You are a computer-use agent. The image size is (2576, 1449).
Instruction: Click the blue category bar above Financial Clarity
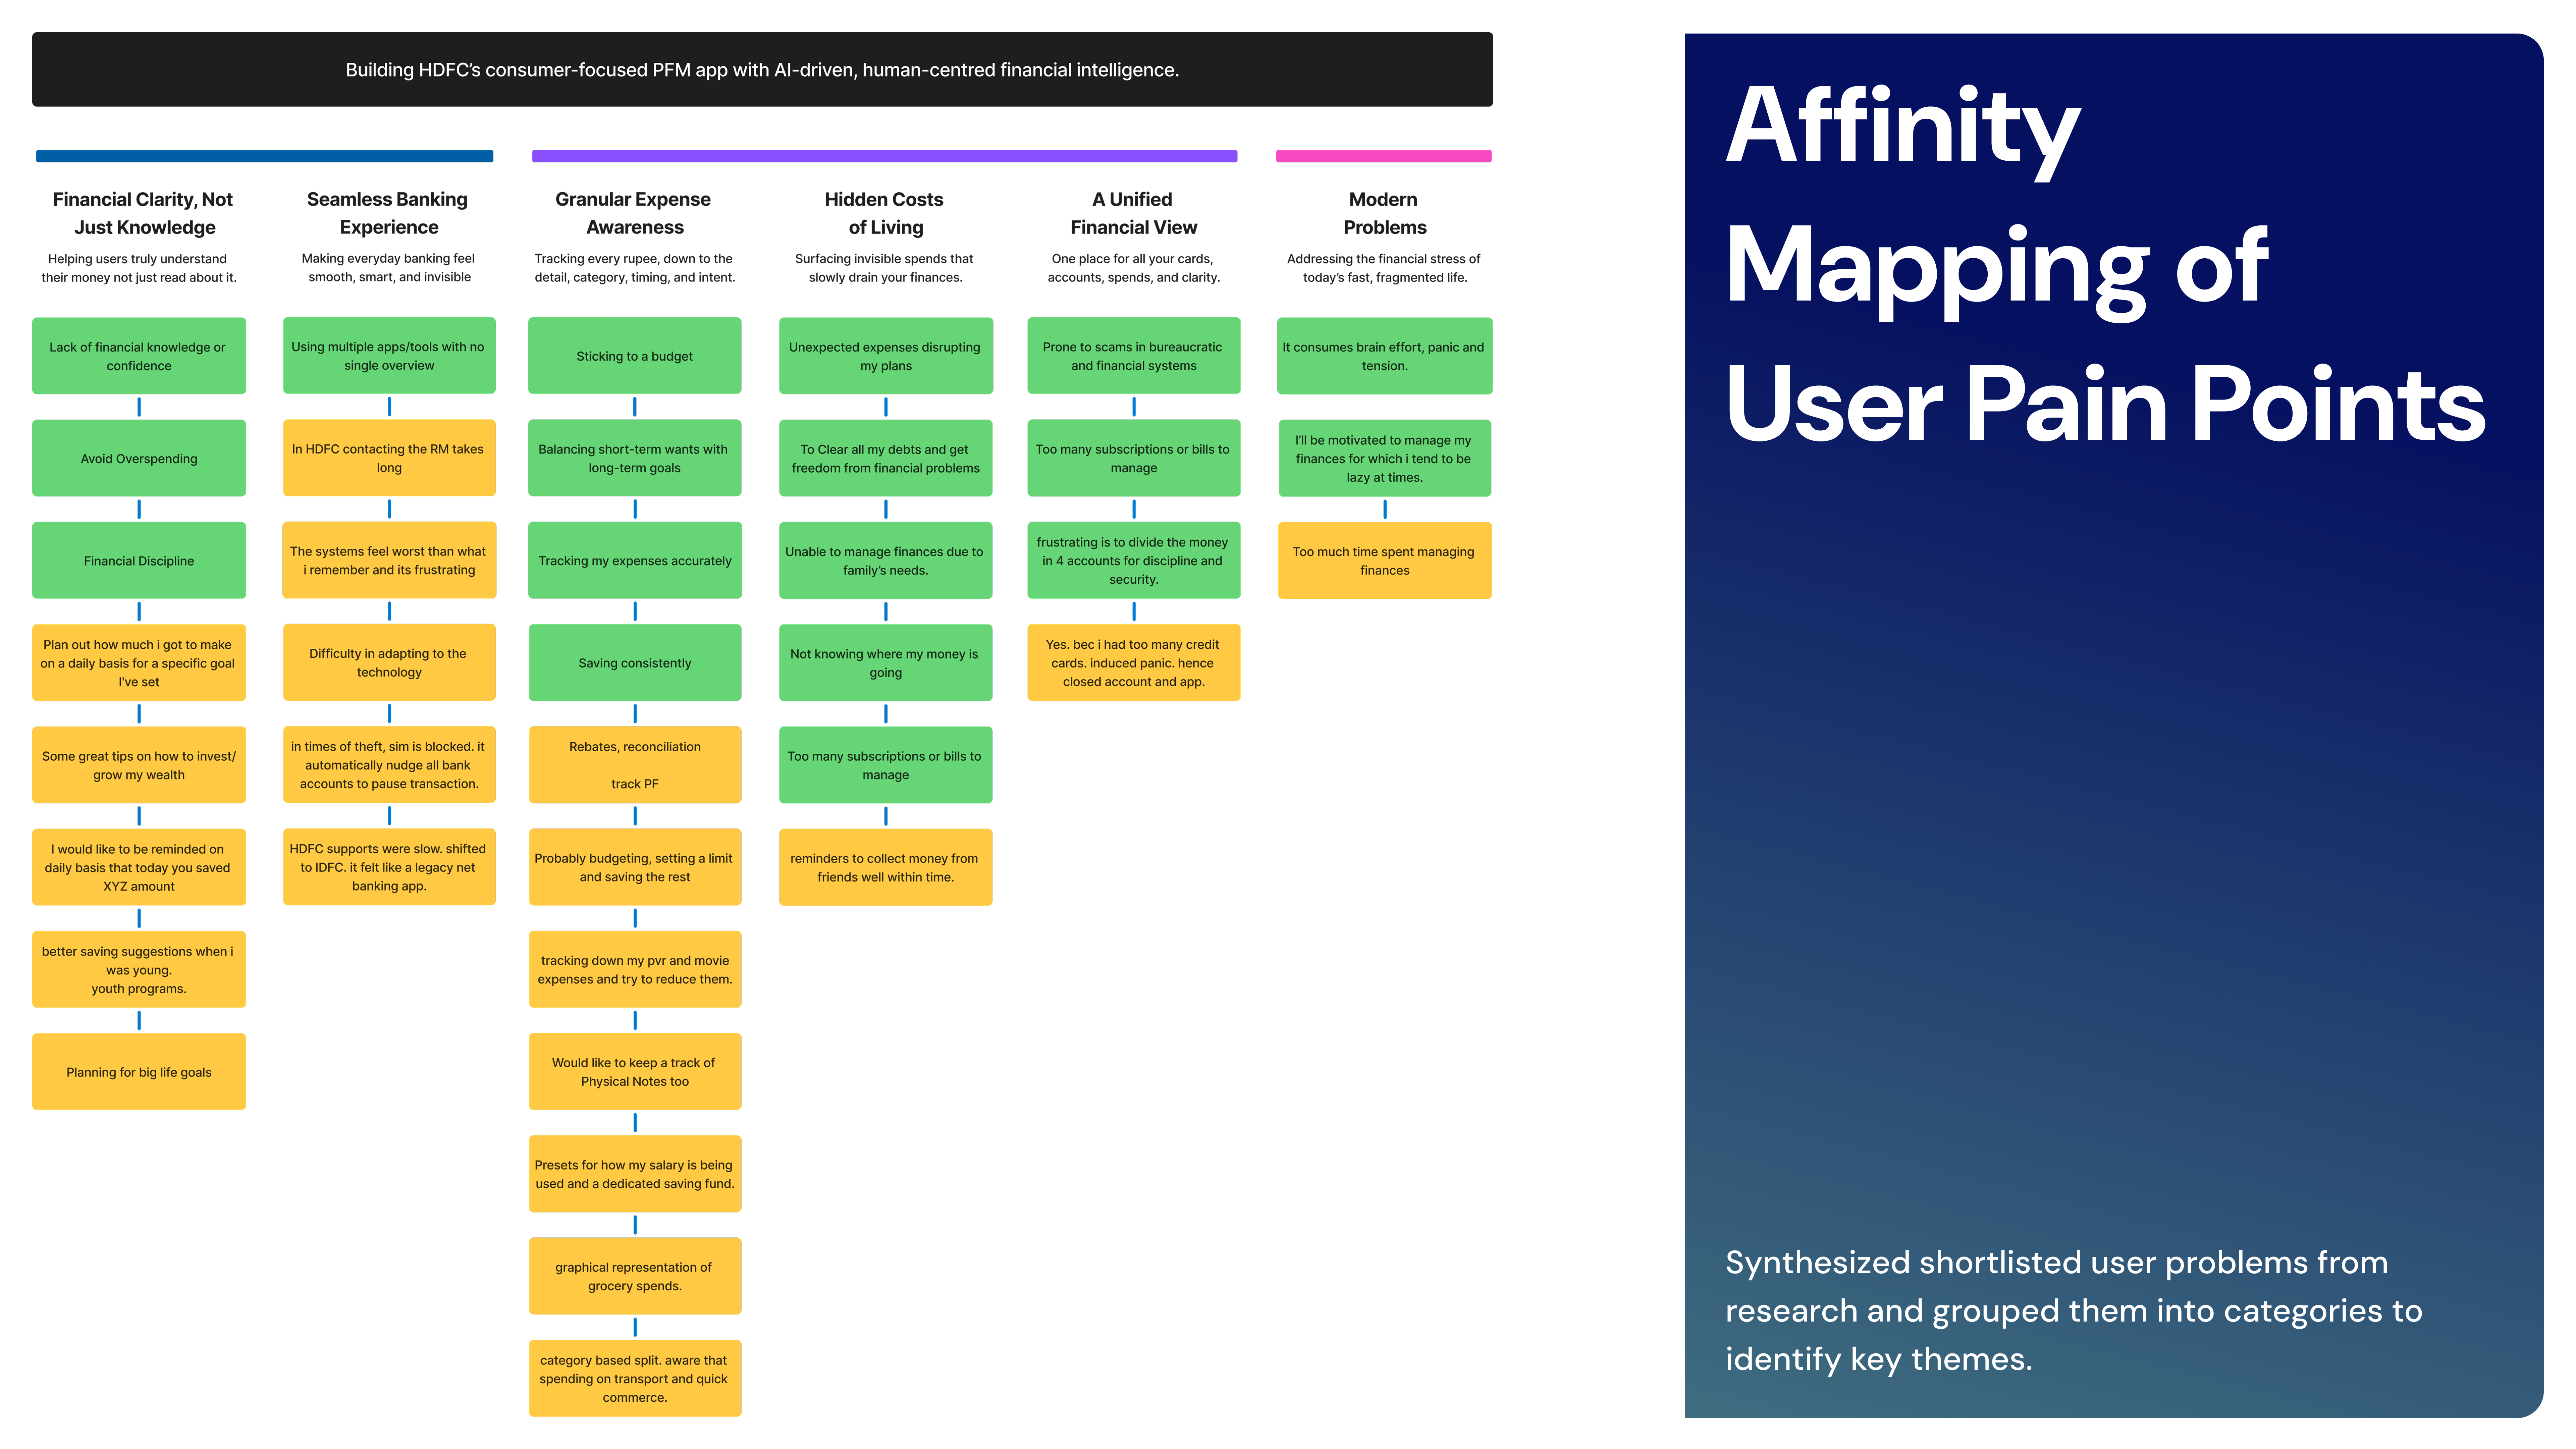[264, 156]
